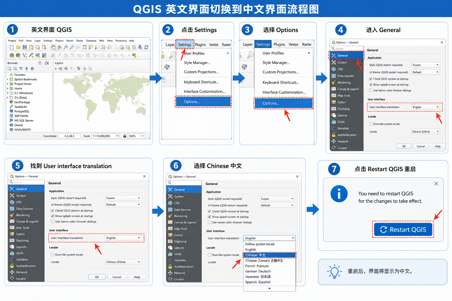Choose Options... in step 2 Settings menu
The height and width of the screenshot is (301, 452).
pos(203,102)
